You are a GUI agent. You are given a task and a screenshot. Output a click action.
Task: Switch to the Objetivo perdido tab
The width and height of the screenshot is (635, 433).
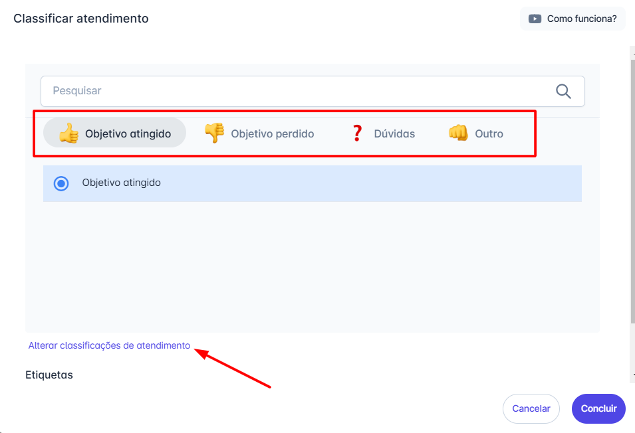click(272, 134)
